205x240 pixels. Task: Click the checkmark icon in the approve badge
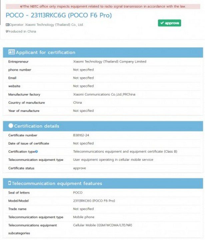[162, 23]
